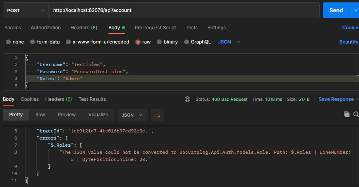Click the Beautify link
Screen dimensions: 359x187
click(x=349, y=42)
